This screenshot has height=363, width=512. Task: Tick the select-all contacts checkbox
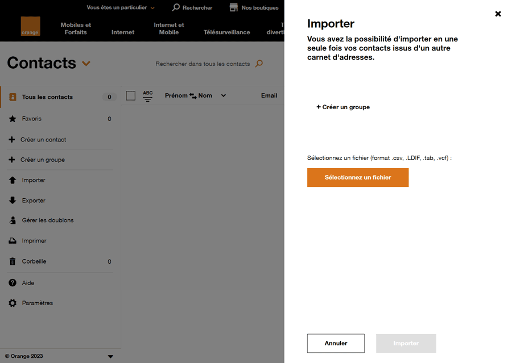click(131, 95)
